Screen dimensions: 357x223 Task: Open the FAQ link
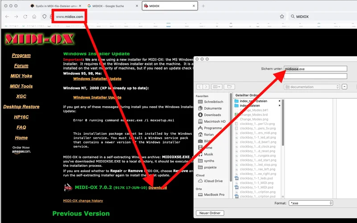[21, 127]
